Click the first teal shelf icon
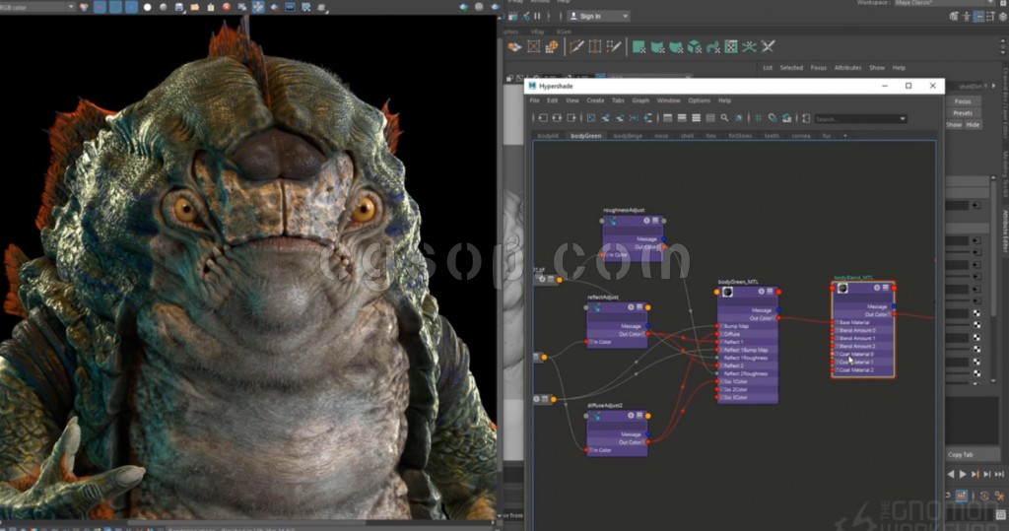This screenshot has width=1009, height=531. point(639,46)
